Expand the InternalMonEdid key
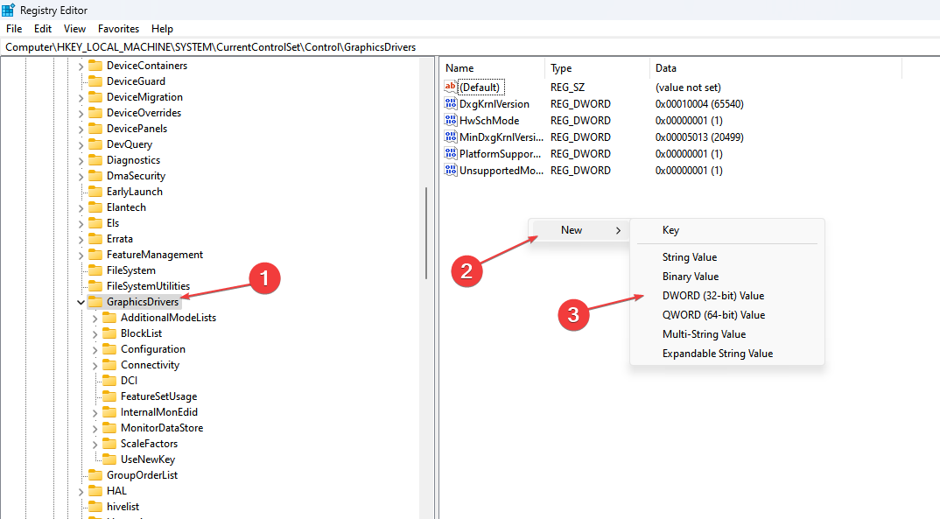 95,412
